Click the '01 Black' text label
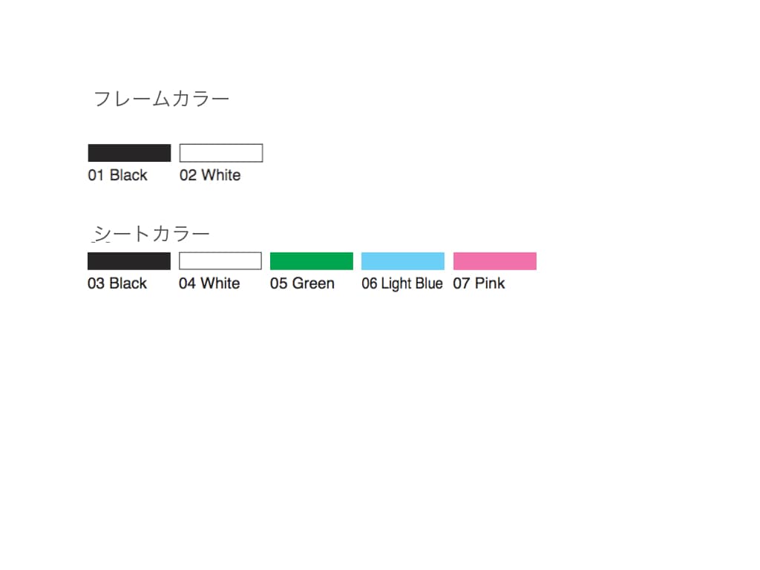 coord(117,175)
